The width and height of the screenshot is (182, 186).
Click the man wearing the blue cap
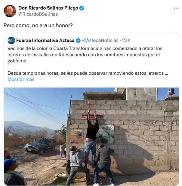tap(13, 172)
